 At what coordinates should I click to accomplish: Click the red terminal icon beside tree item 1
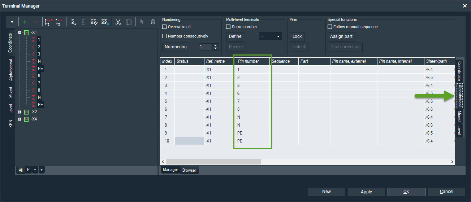pos(33,40)
